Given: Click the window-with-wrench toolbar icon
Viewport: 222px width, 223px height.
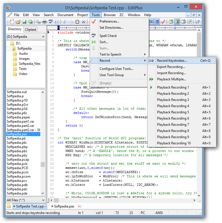Looking at the screenshot, I should pos(183,22).
